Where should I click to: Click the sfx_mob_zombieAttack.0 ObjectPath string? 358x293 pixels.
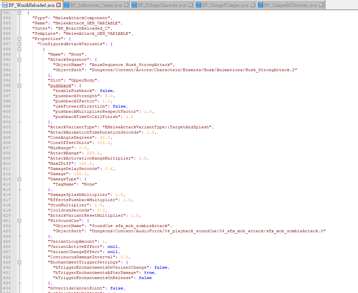[x=208, y=231]
